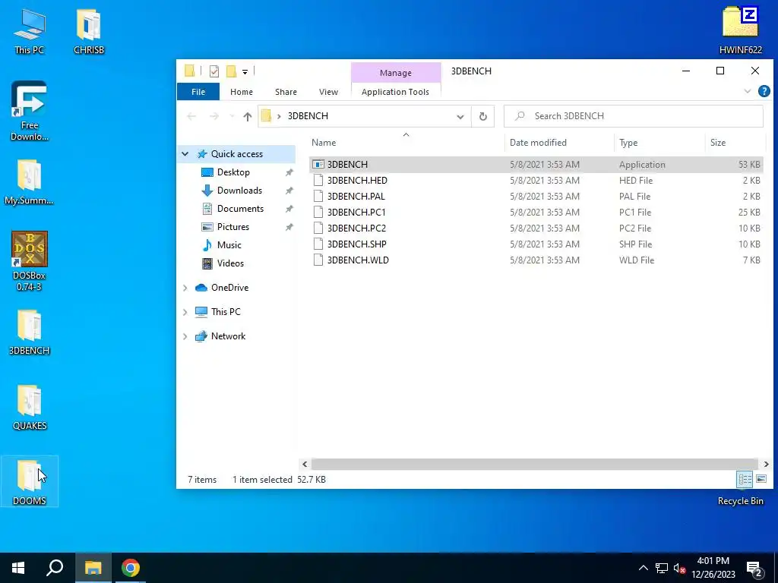Collapse Quick access tree node
778x583 pixels.
pyautogui.click(x=185, y=154)
